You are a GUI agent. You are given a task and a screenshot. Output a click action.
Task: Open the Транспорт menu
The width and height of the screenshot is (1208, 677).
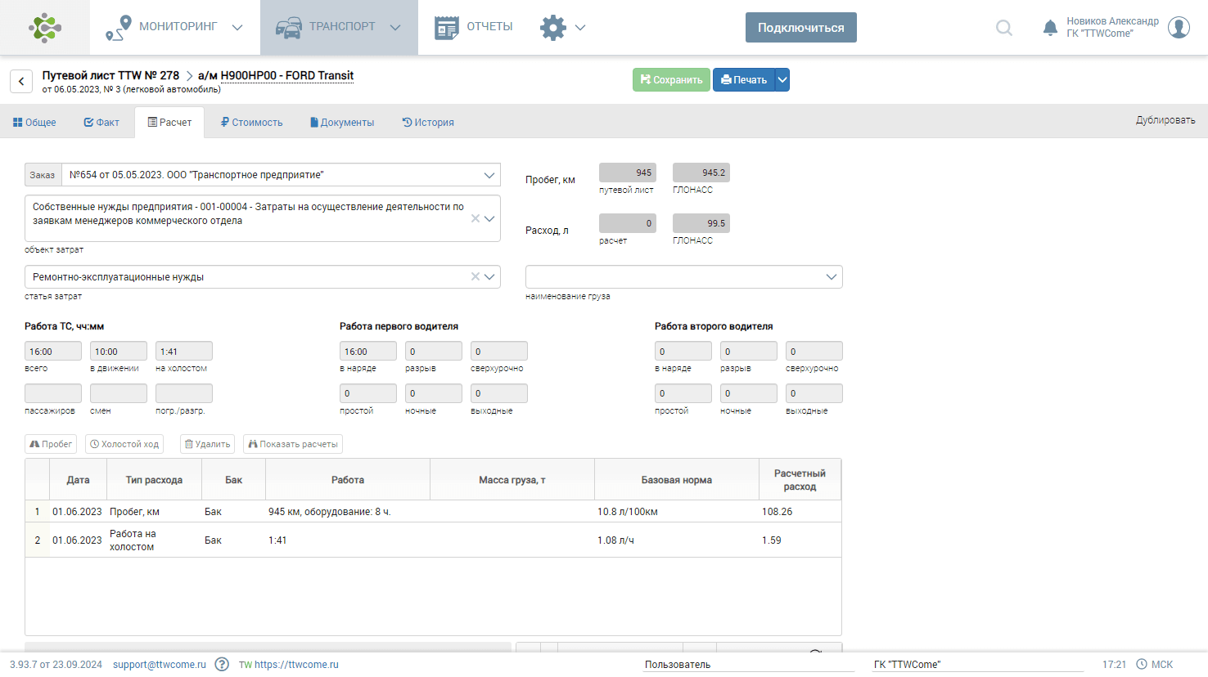pyautogui.click(x=339, y=27)
